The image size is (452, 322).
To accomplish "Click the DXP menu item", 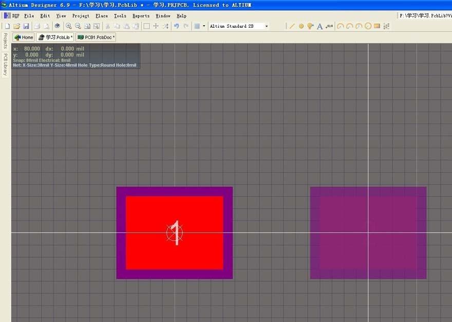I will [x=15, y=15].
